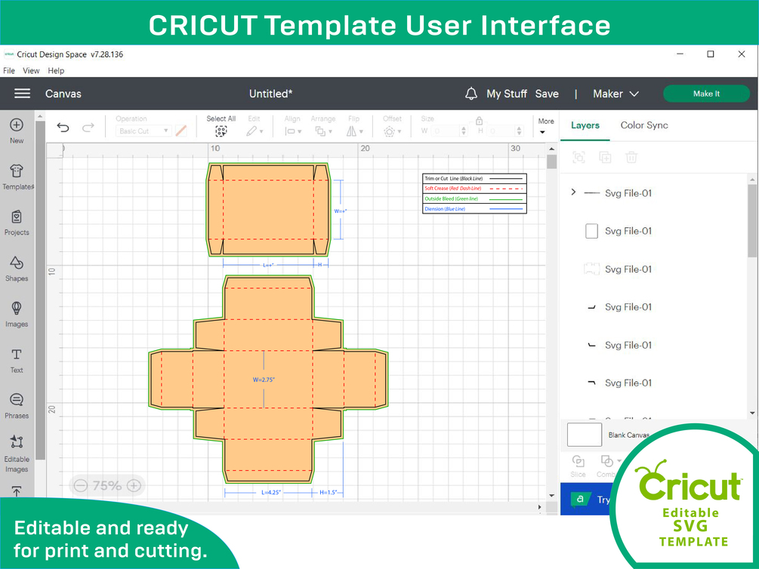Select the Text tool

pyautogui.click(x=17, y=361)
